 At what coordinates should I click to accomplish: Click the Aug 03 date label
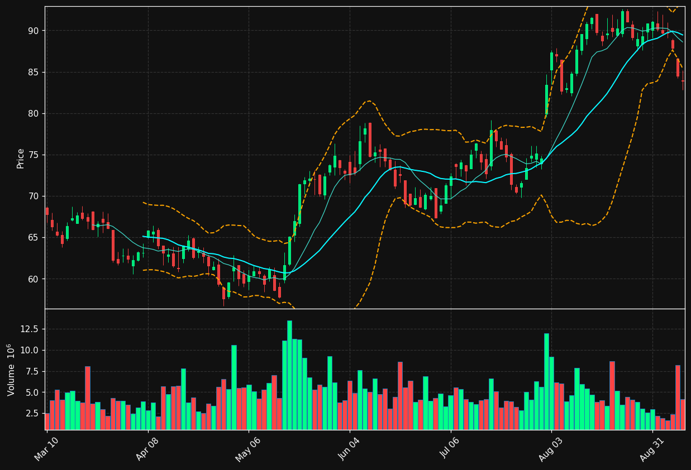point(551,449)
